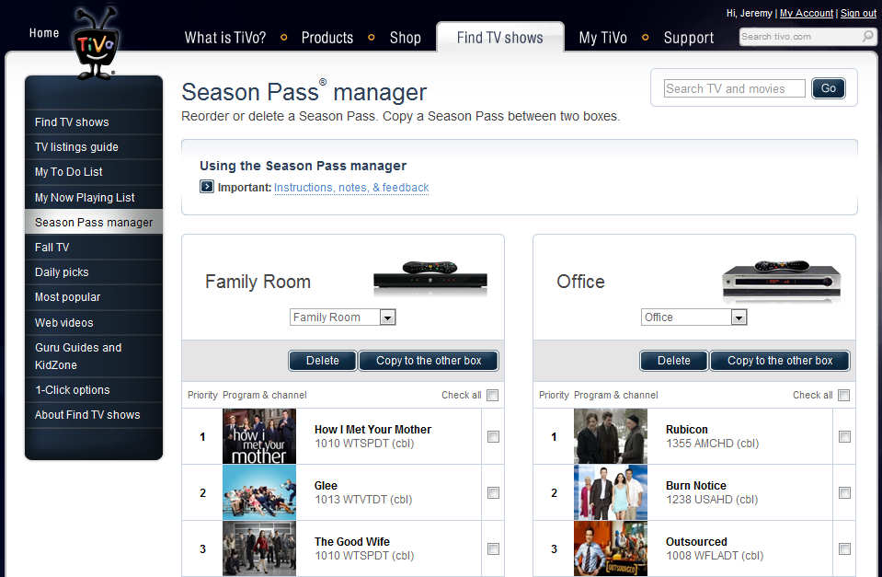Click the Outsourced program title
This screenshot has width=882, height=577.
pos(696,541)
